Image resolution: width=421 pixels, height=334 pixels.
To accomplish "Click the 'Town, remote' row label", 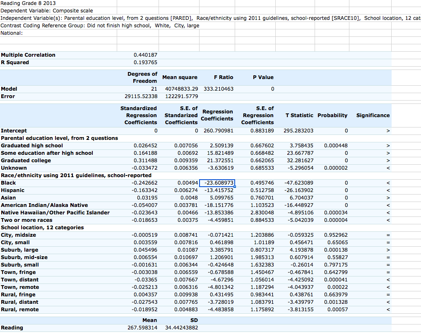I will pyautogui.click(x=20, y=287).
